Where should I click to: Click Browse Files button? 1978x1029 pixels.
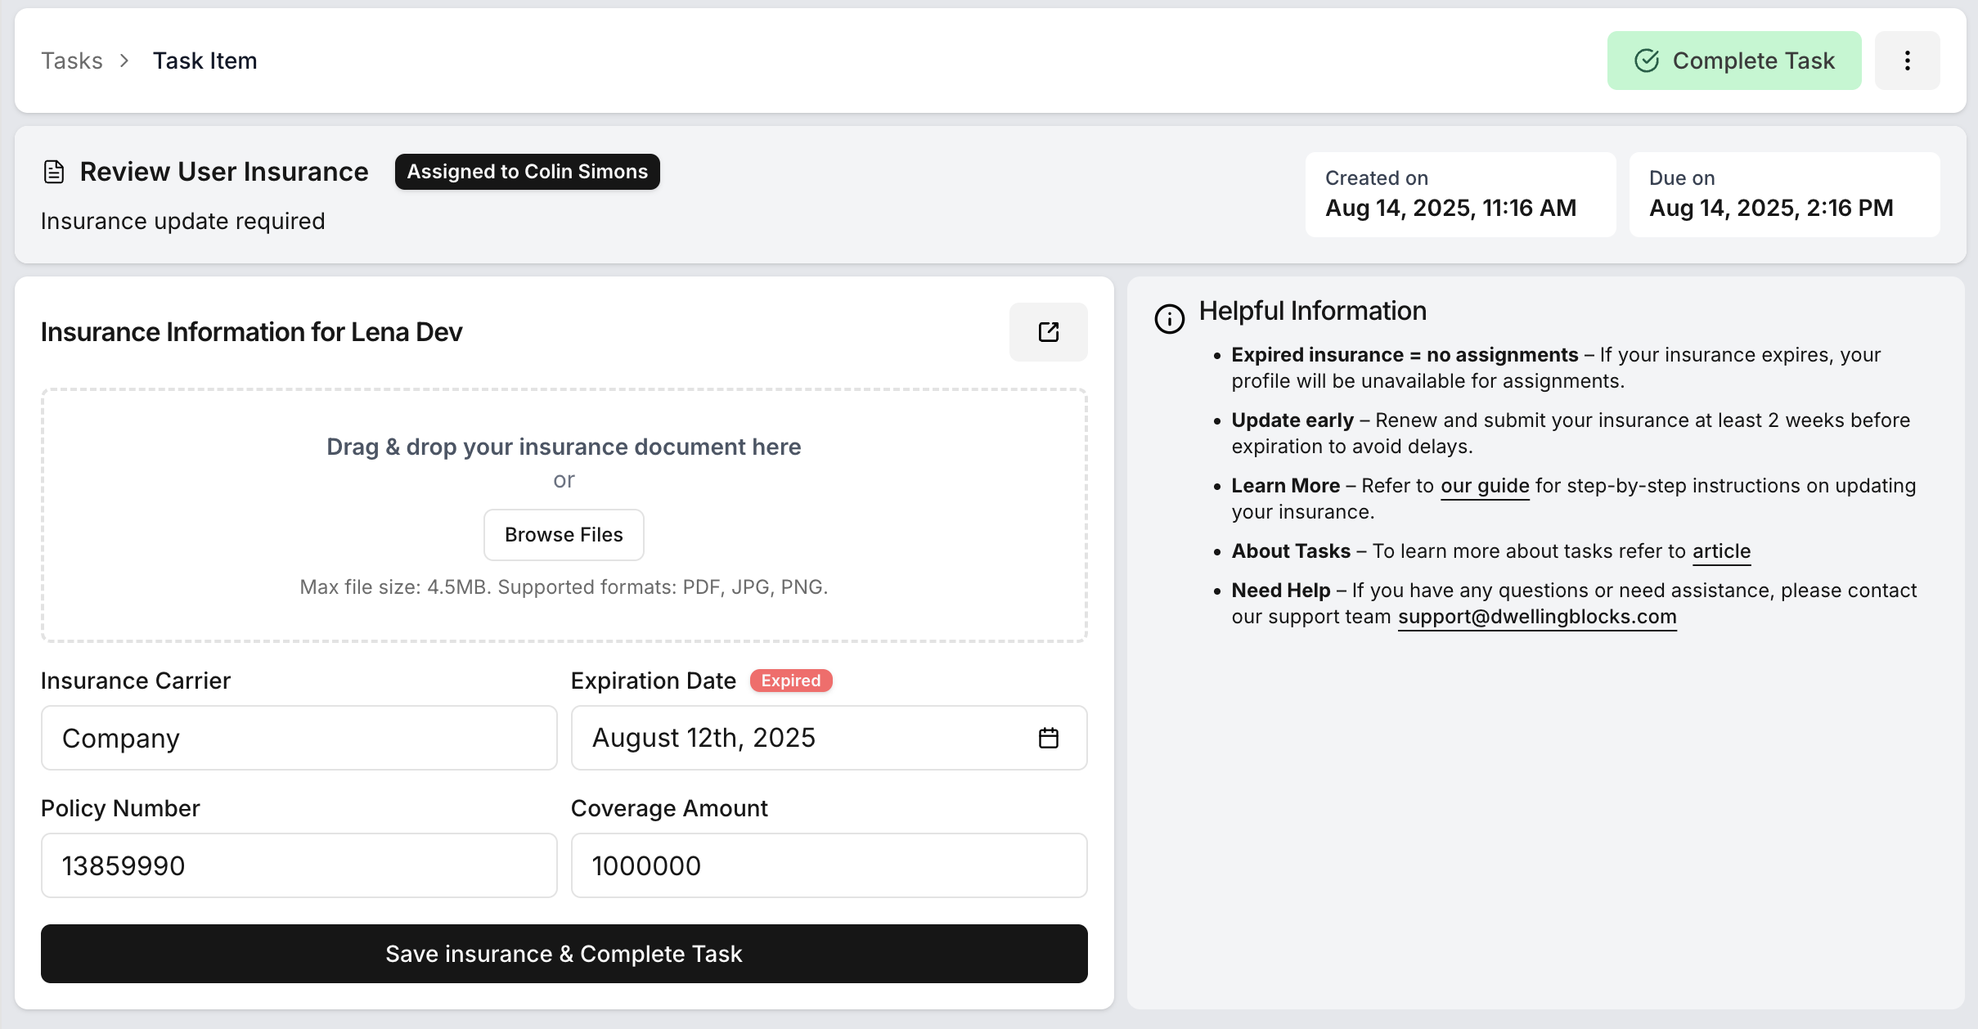pos(564,535)
